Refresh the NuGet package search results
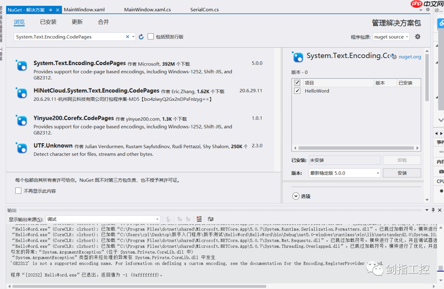The width and height of the screenshot is (444, 289). click(141, 37)
